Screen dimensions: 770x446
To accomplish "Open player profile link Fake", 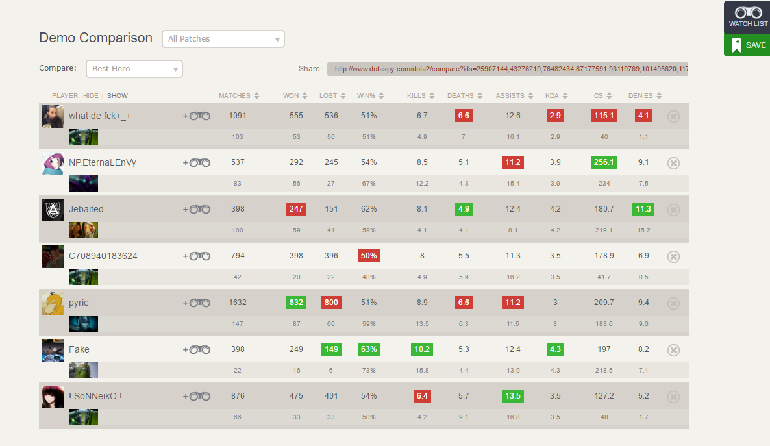I will tap(79, 349).
